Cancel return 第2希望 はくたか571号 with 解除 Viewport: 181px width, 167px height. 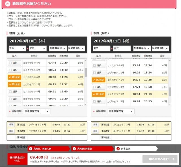coord(95,131)
